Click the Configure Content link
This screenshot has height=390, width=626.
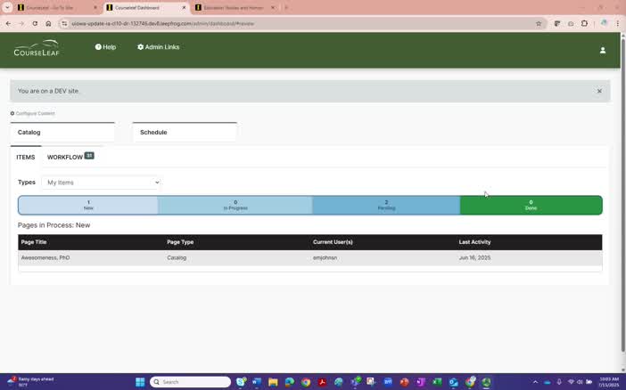(32, 113)
